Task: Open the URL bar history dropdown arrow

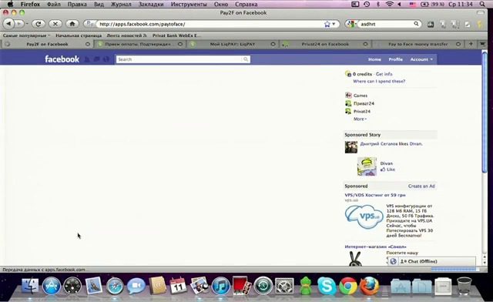Action: [334, 24]
